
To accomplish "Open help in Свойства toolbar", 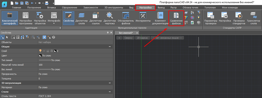I will pyautogui.click(x=54, y=37).
